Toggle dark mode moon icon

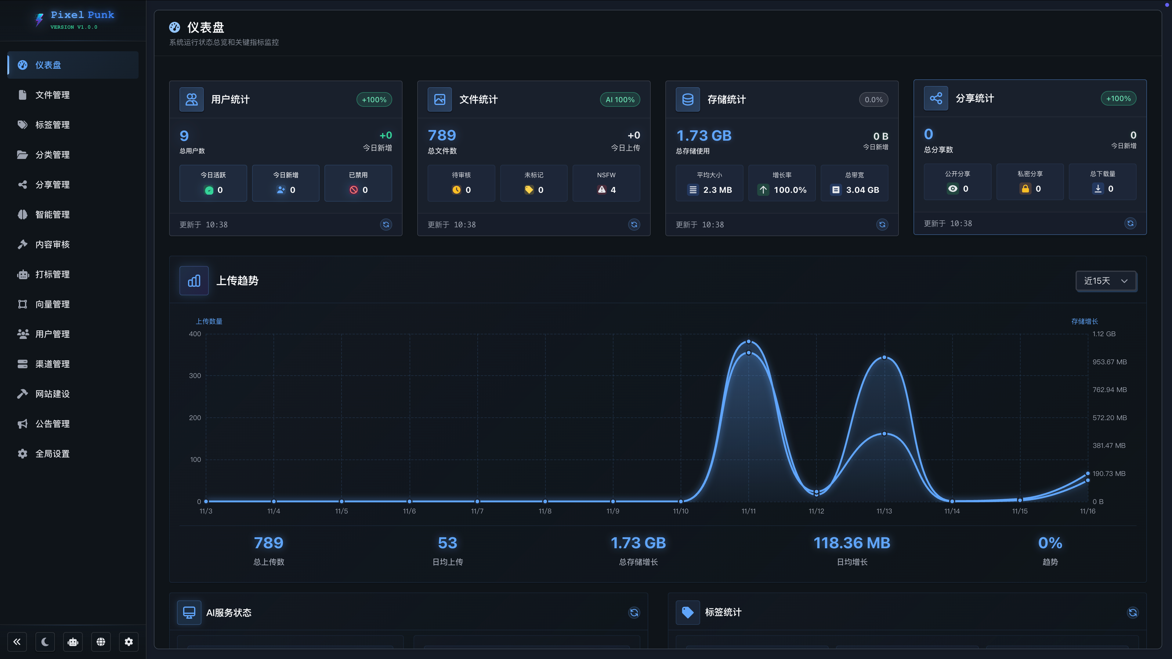point(45,642)
